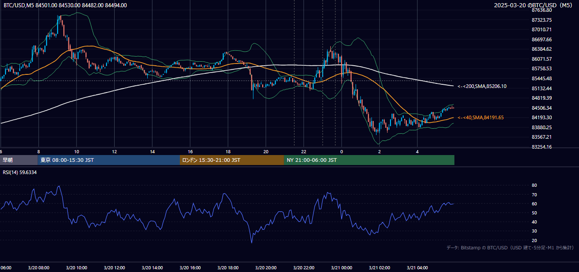Click price axis value 85758.53
The width and height of the screenshot is (579, 272).
pyautogui.click(x=541, y=68)
